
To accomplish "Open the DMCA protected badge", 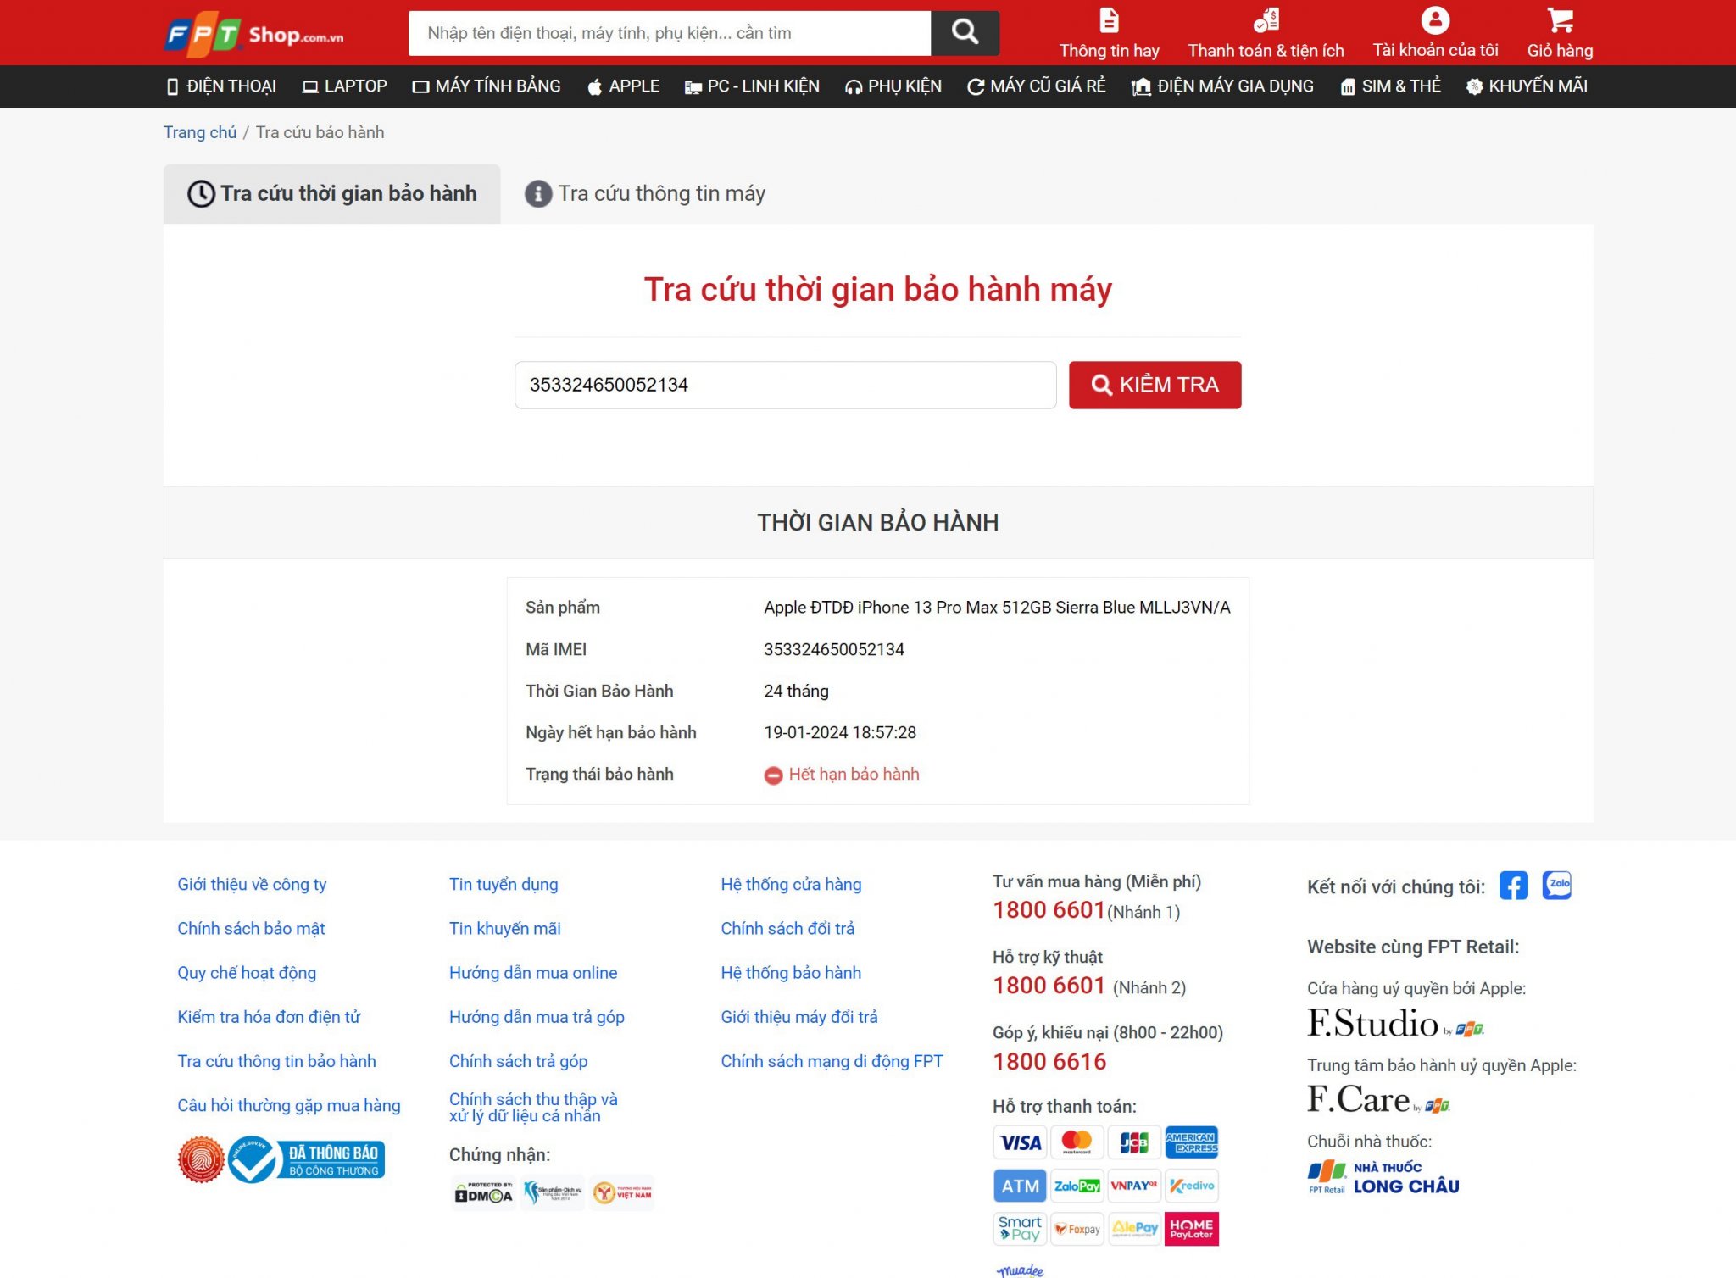I will pyautogui.click(x=483, y=1193).
